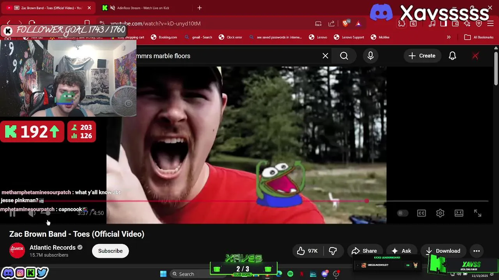Open McAfee bookmark

(x=380, y=37)
